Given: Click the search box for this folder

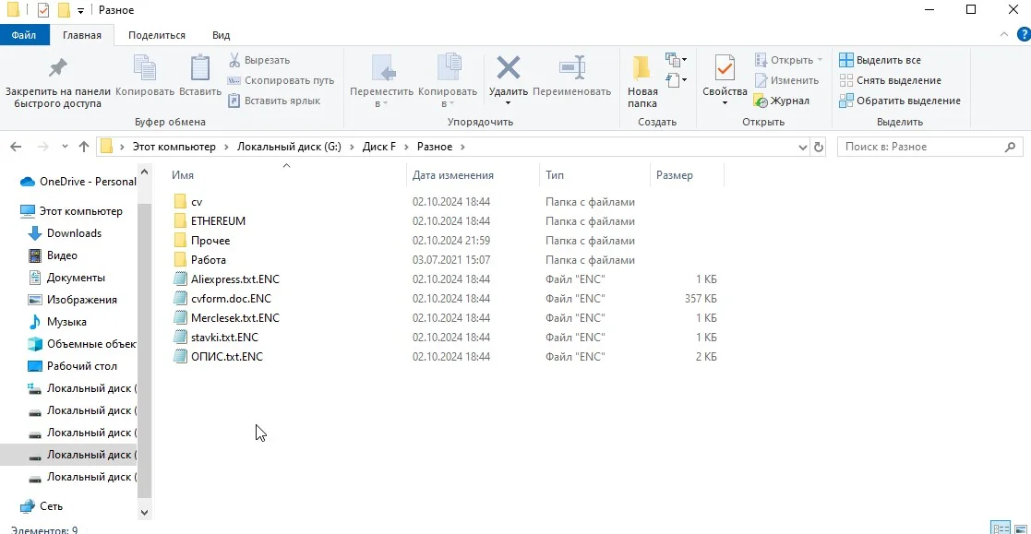Looking at the screenshot, I should point(921,147).
